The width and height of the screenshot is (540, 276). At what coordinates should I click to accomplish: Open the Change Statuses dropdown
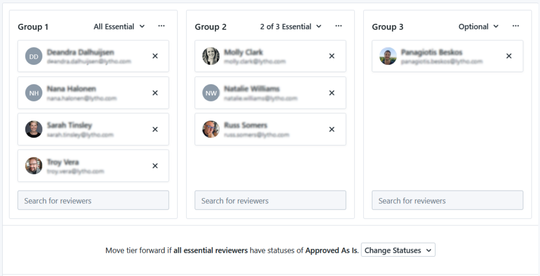398,250
